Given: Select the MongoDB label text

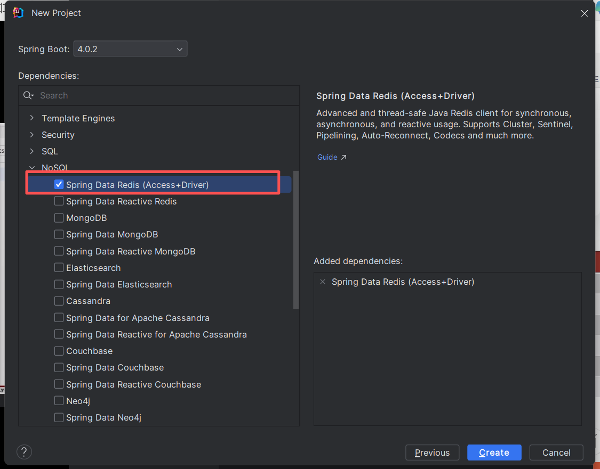Looking at the screenshot, I should point(86,218).
